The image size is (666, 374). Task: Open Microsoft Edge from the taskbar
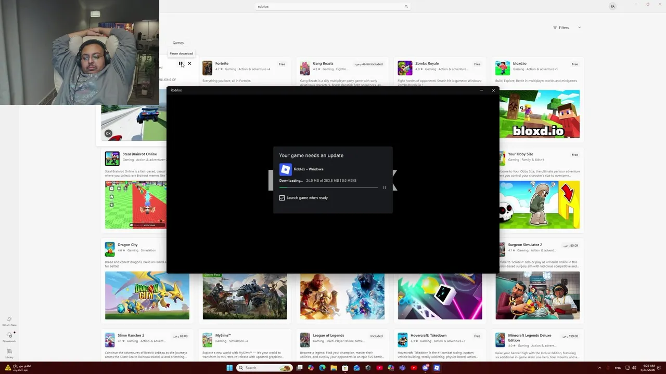point(322,368)
